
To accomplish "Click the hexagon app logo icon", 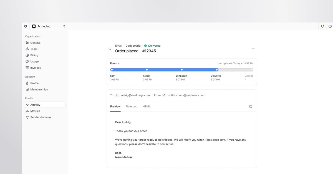I will 26,26.
